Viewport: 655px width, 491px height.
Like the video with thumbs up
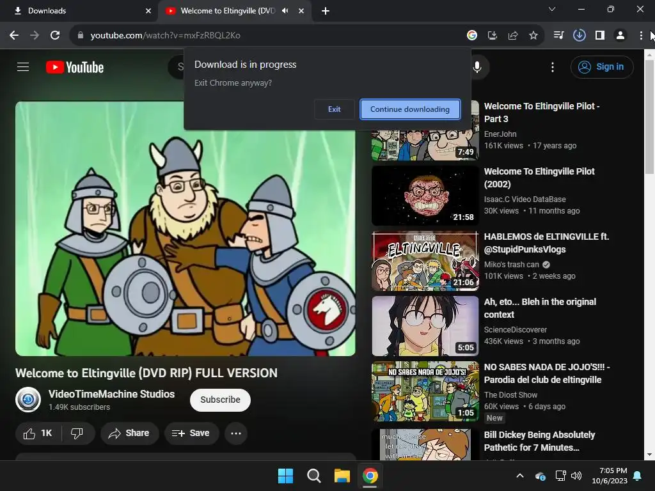click(38, 433)
